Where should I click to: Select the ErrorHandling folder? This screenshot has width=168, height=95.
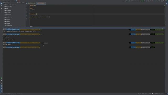(x=8, y=7)
